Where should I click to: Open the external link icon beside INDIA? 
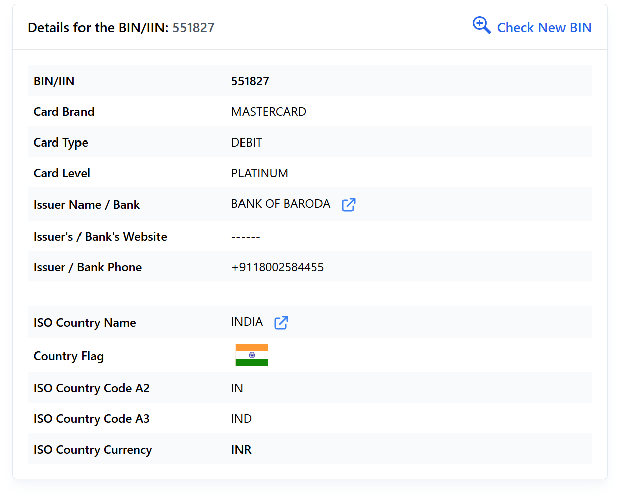(x=281, y=323)
